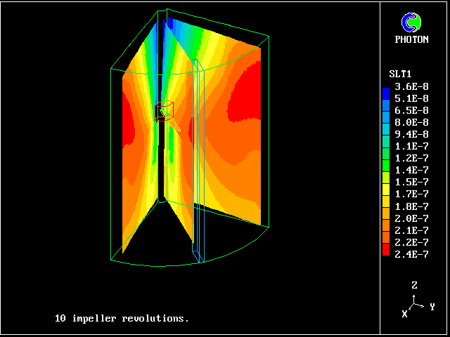
Task: Click the X axis label
Action: pos(405,314)
